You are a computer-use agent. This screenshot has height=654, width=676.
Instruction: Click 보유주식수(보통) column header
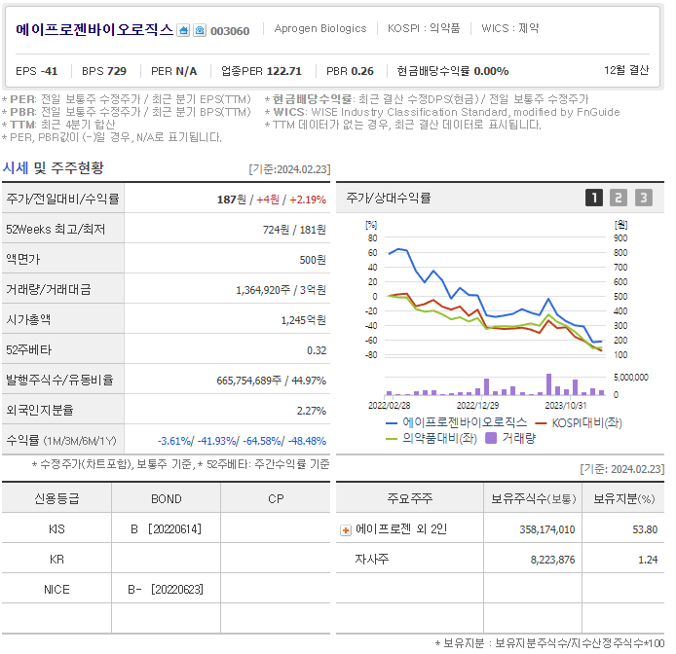pyautogui.click(x=533, y=499)
